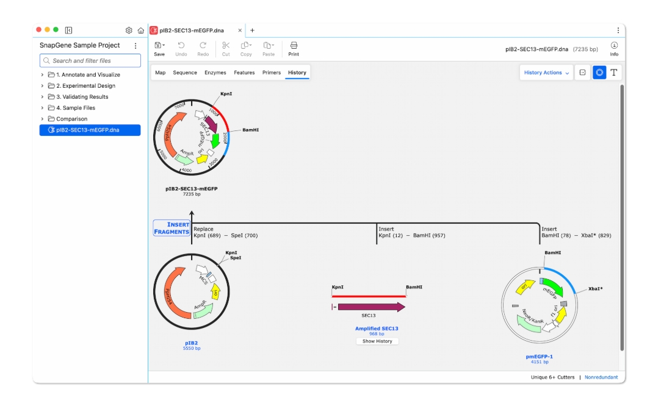Open the pmEGFP-1 plasmid link
This screenshot has height=398, width=661.
539,357
